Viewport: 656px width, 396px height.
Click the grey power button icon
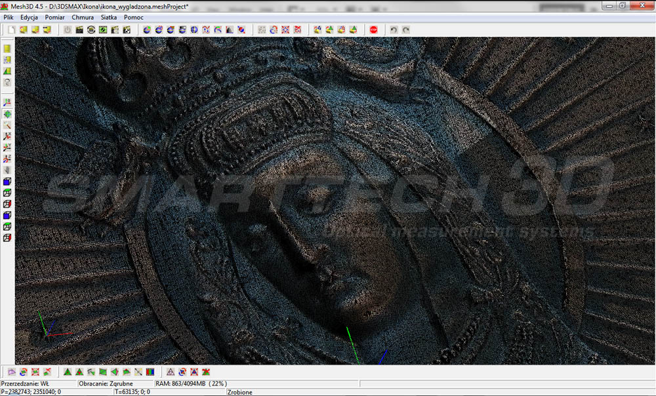[x=68, y=30]
